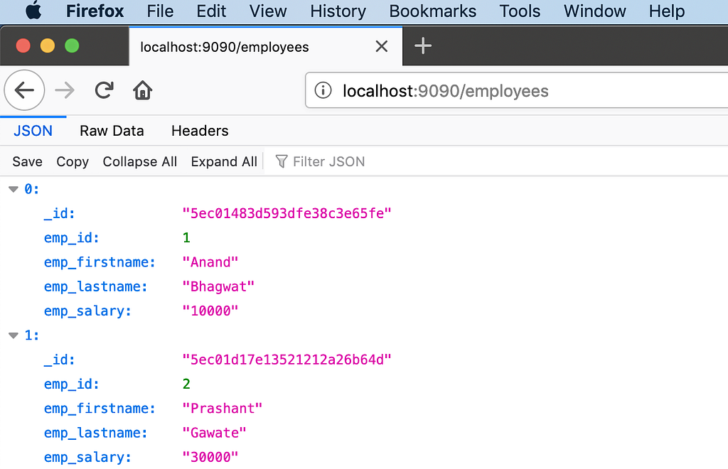
Task: Open the View menu
Action: coord(268,11)
